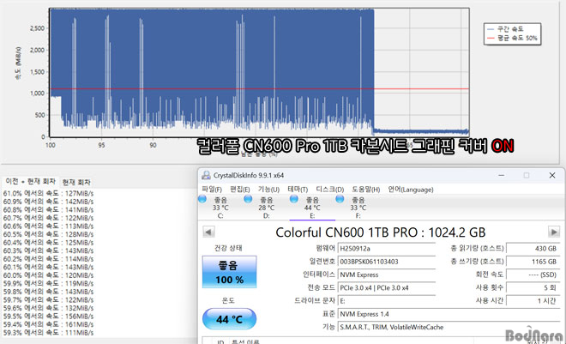Click the drive letter field E:

[x=387, y=301]
